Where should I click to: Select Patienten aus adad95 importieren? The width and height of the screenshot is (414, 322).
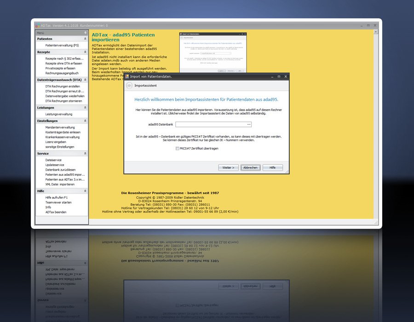coord(65,175)
